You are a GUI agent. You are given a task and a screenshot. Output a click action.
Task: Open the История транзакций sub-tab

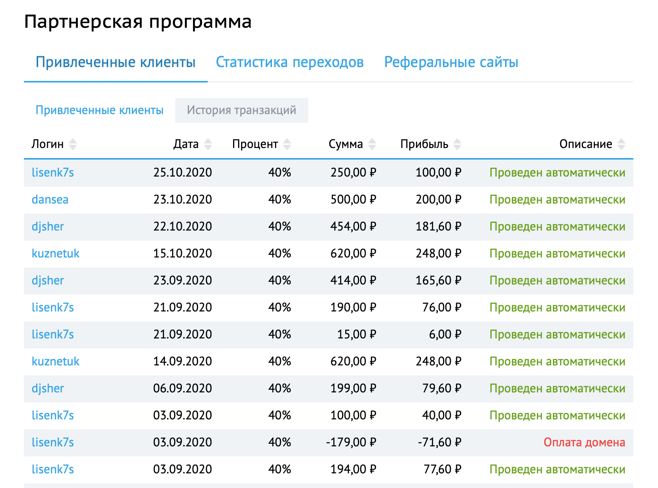click(242, 110)
